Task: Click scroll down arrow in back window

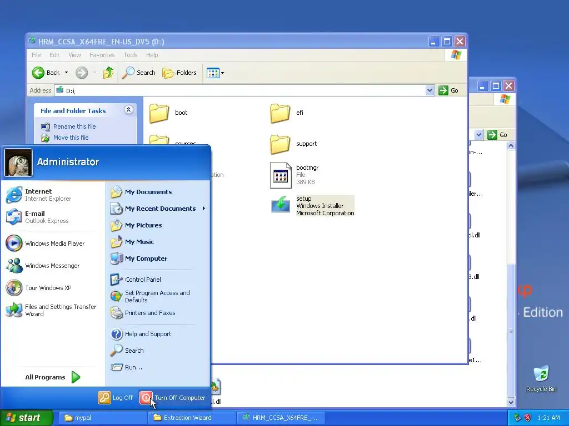Action: (x=511, y=402)
